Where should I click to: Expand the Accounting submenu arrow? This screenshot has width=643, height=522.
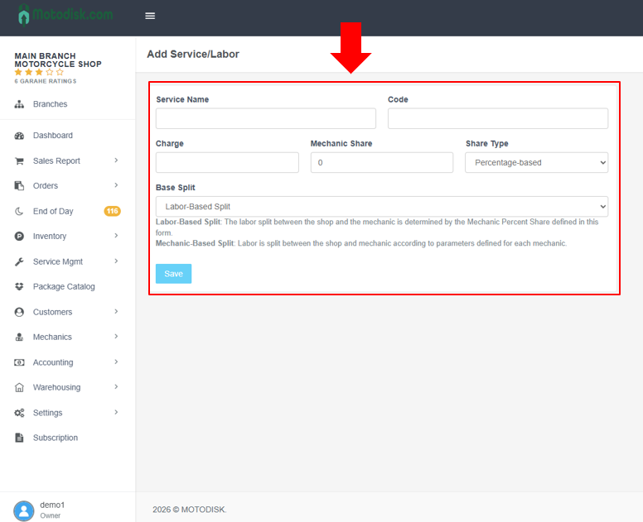pyautogui.click(x=116, y=362)
